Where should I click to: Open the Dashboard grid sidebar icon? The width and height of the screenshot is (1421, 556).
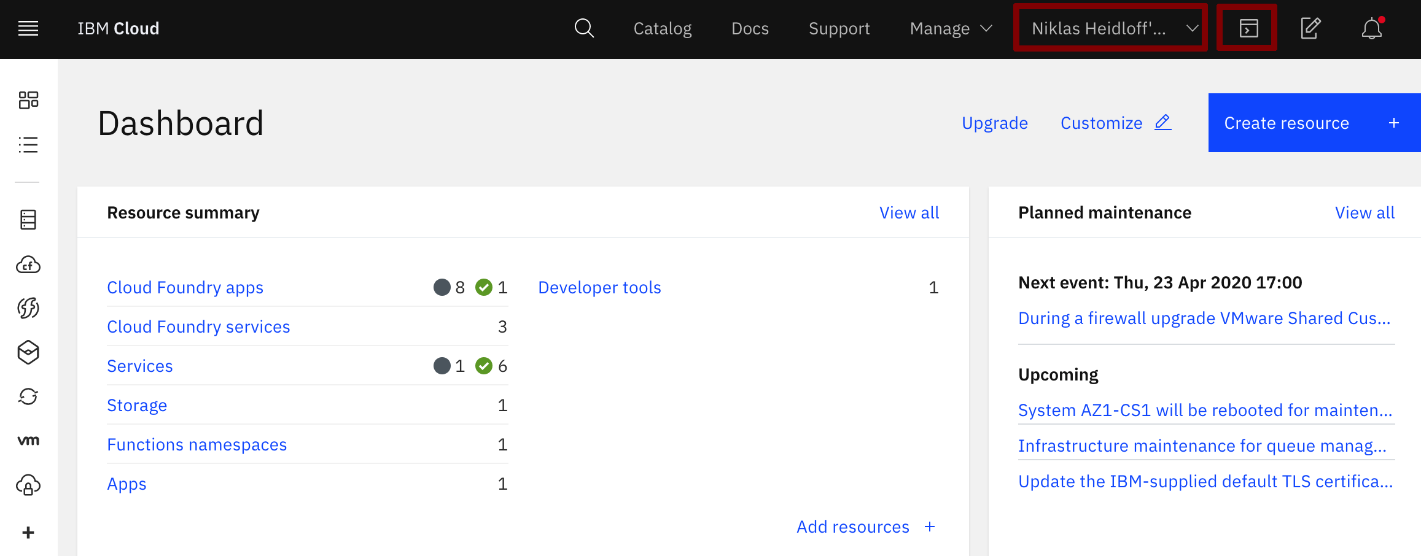tap(28, 100)
